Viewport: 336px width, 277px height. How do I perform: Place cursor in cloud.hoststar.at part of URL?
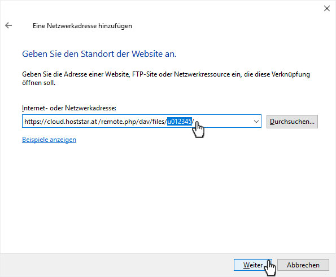[x=72, y=122]
